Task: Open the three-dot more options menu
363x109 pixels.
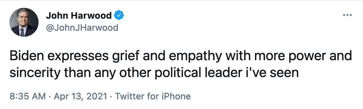Action: pyautogui.click(x=347, y=15)
